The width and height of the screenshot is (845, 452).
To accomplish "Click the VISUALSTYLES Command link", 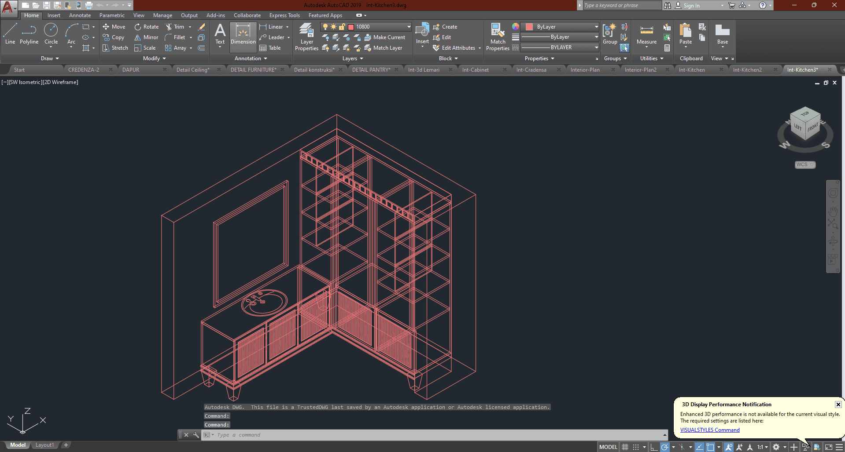I will 710,430.
